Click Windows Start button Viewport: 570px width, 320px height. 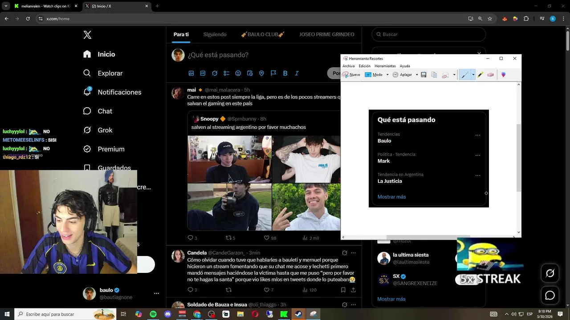pos(7,314)
